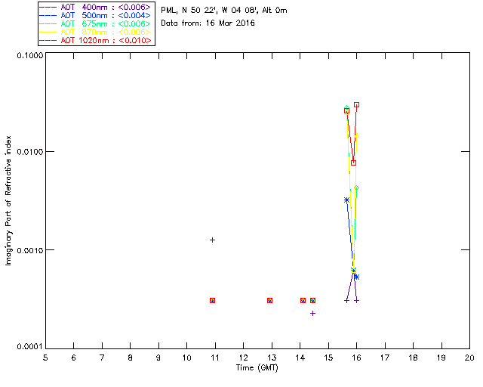Click the 0.0010 y-axis label
The image size is (483, 387).
[x=29, y=250]
